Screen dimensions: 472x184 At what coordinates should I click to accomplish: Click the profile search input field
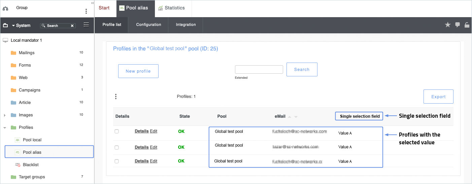(x=259, y=69)
